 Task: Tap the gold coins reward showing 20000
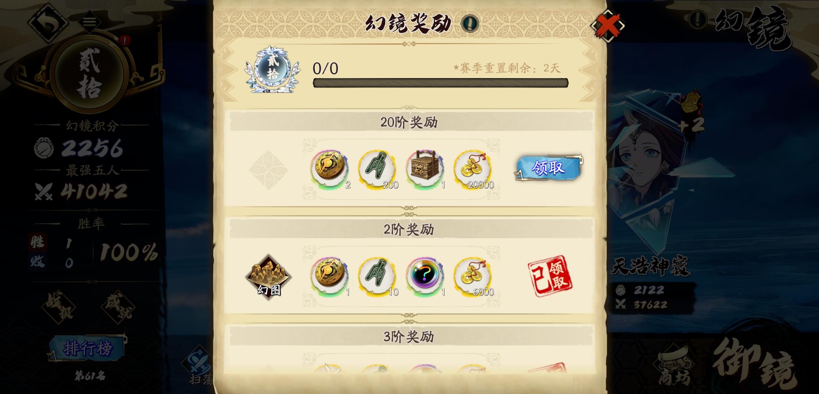(473, 168)
